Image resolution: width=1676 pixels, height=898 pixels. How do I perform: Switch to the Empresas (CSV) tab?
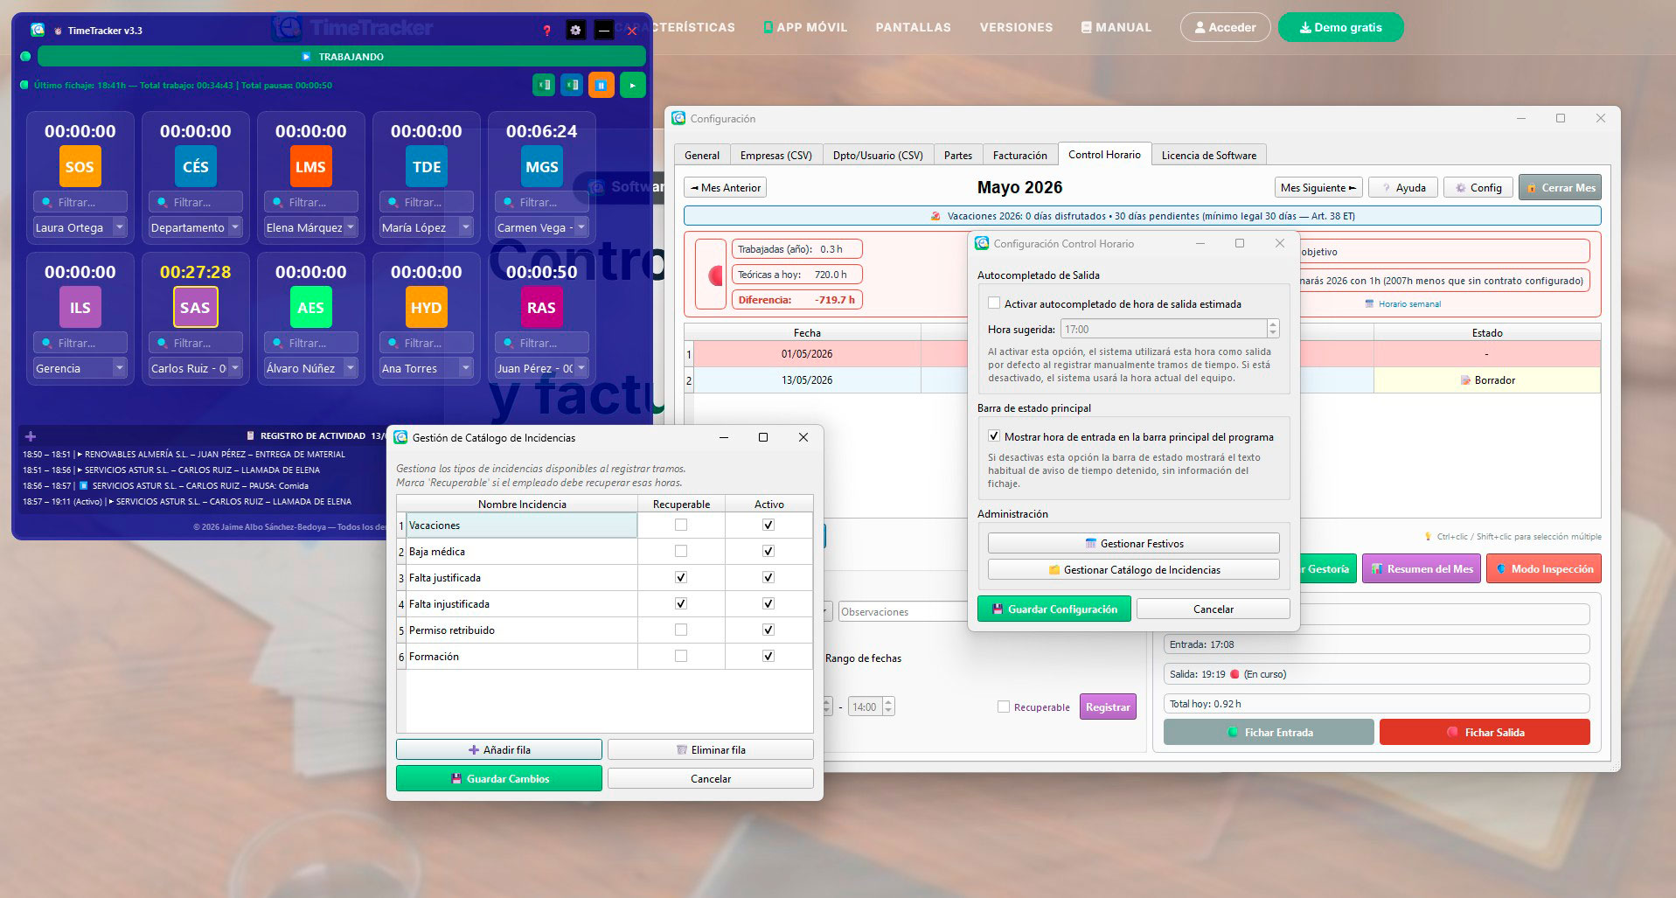pyautogui.click(x=776, y=155)
